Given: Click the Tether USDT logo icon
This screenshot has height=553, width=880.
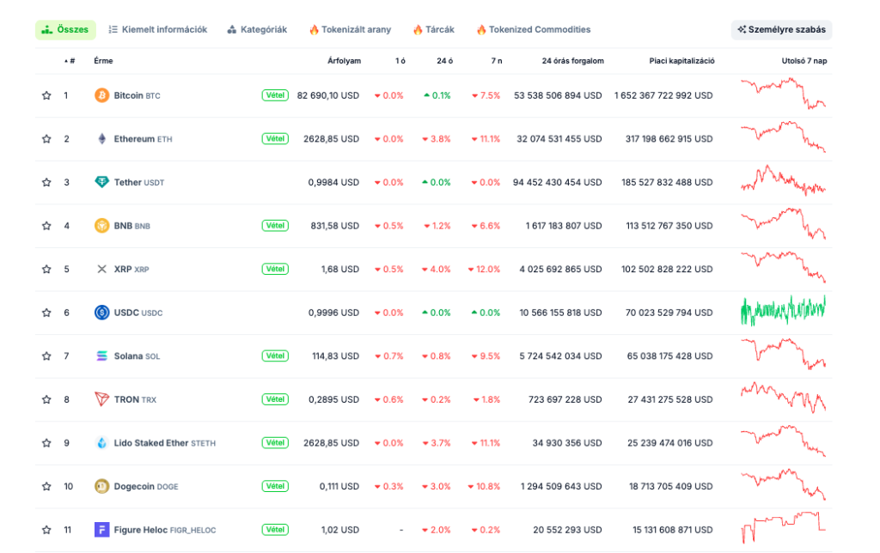Looking at the screenshot, I should pos(101,182).
